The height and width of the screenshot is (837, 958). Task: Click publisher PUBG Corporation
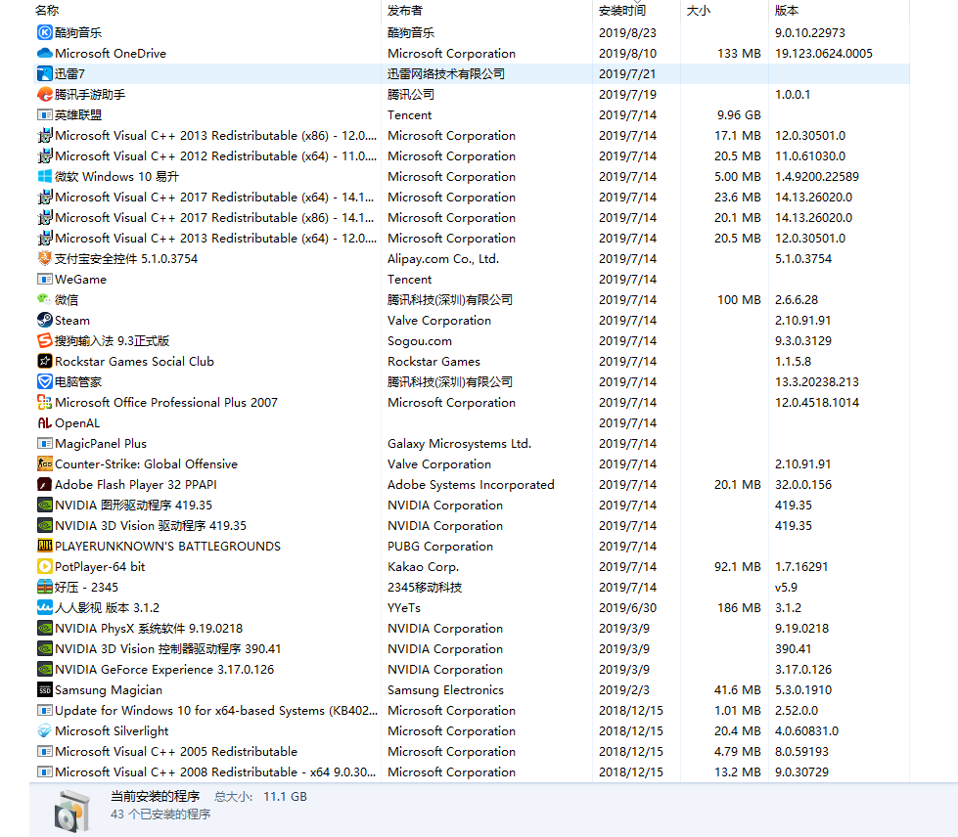(x=440, y=547)
